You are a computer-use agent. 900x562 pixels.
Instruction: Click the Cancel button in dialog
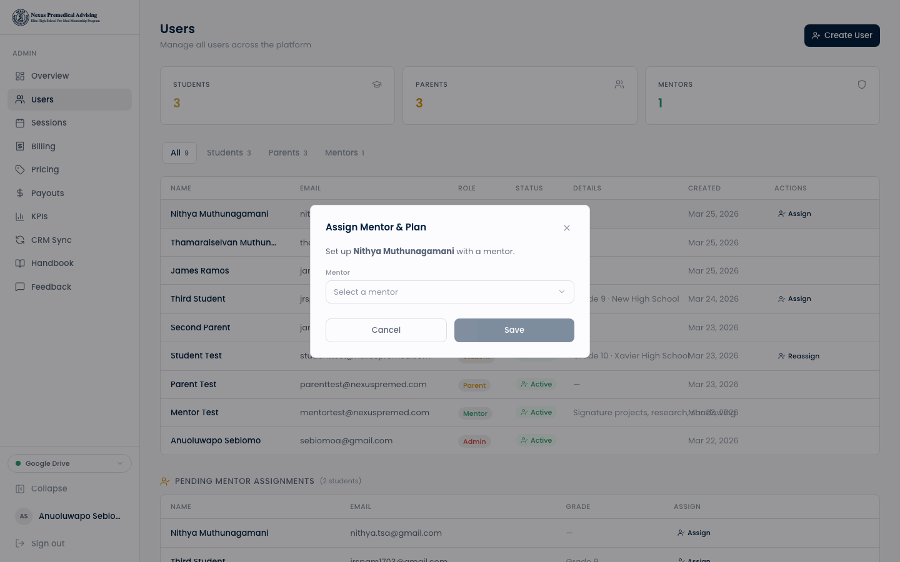[386, 330]
